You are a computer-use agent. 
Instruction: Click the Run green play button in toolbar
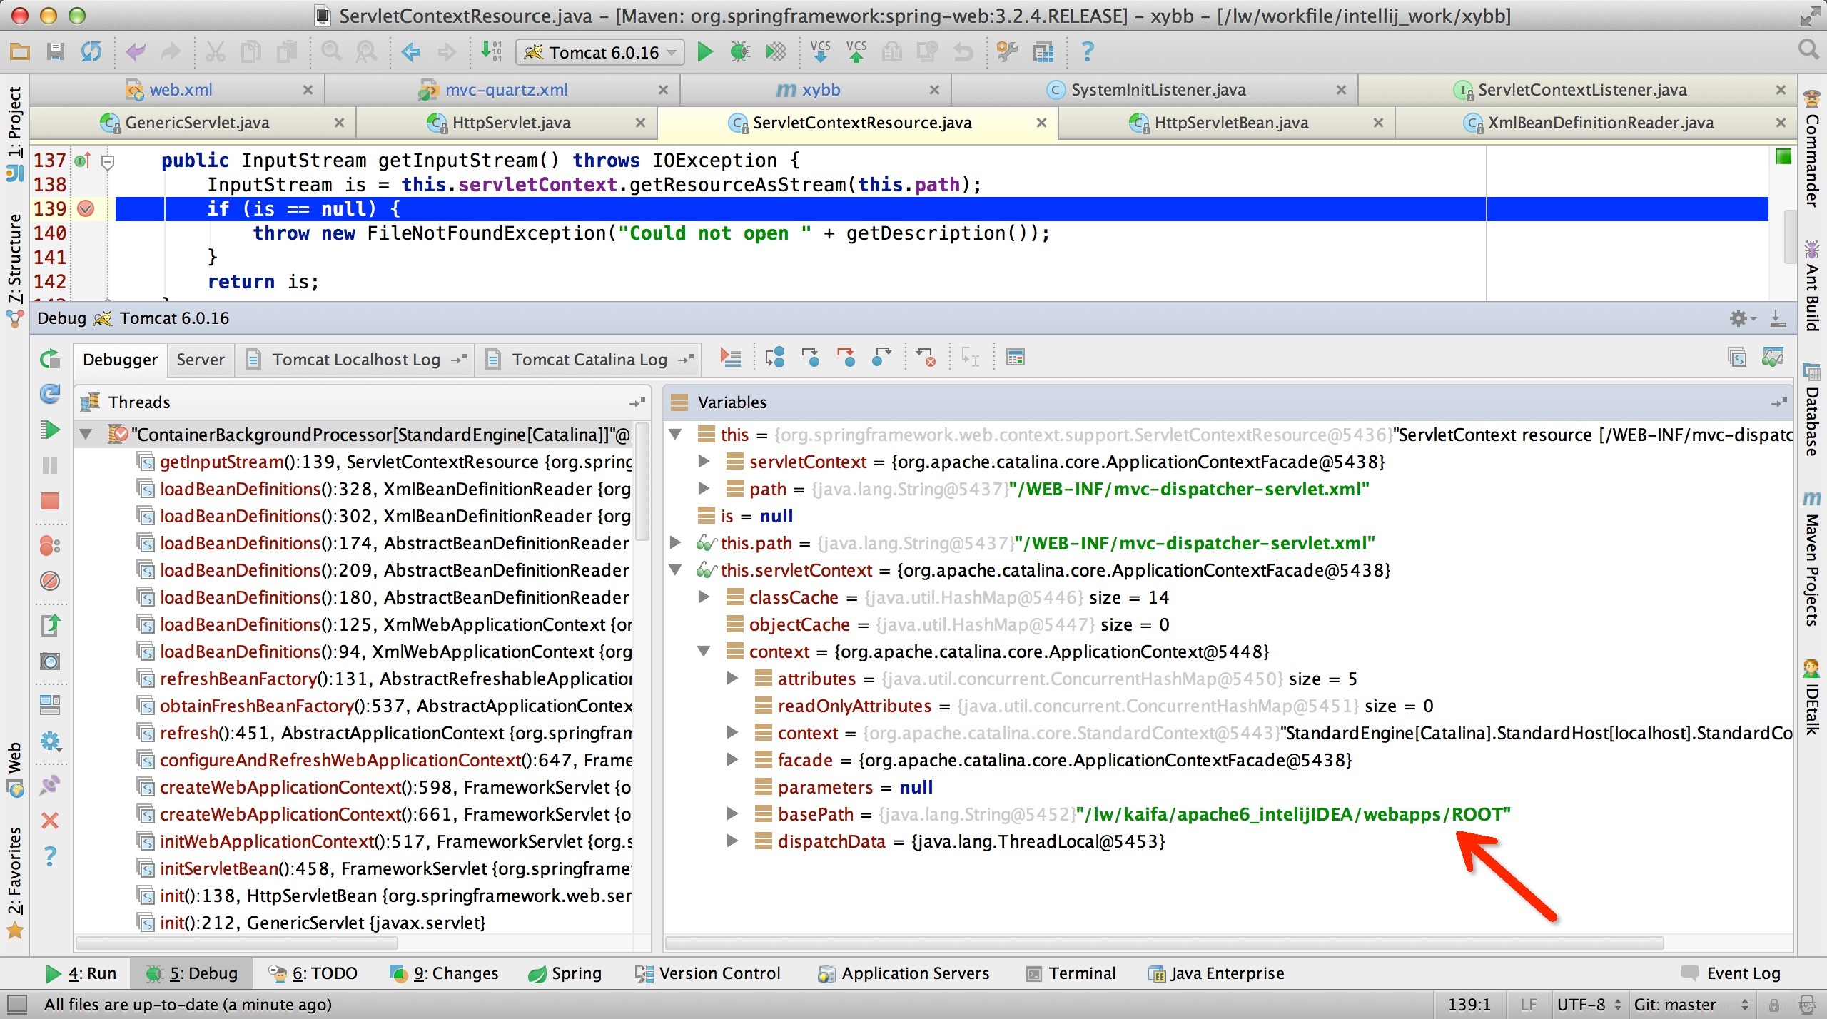click(704, 52)
